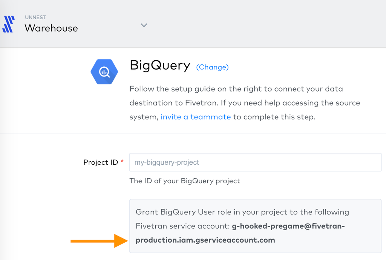Click the Follow the setup guide paragraph

(245, 103)
